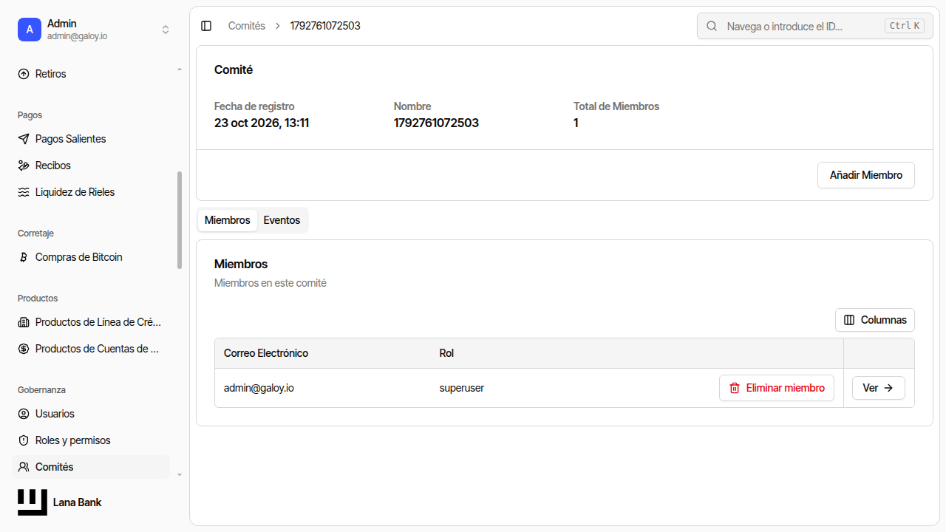
Task: Click the Productos de Cuentas dollar icon
Action: 24,349
